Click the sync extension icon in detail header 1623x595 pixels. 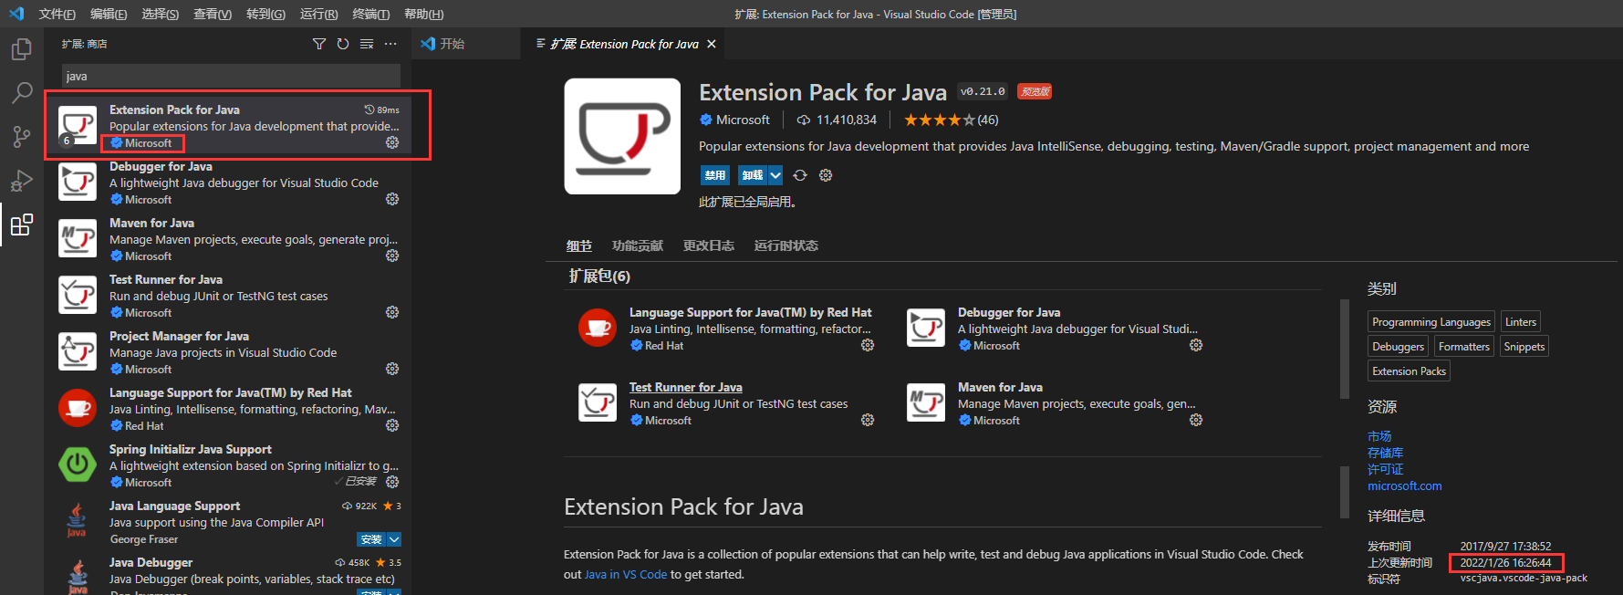(800, 175)
